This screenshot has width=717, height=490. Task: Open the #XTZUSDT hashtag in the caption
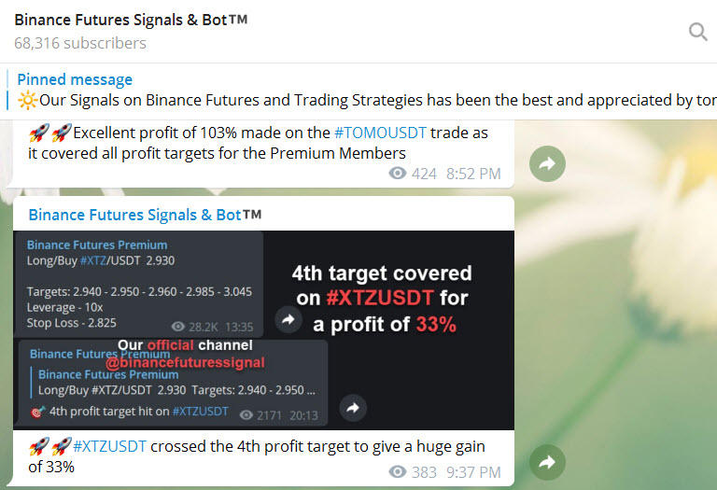click(109, 446)
